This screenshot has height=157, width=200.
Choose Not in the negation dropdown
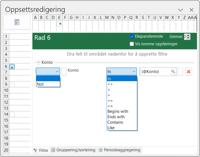[x=48, y=84]
